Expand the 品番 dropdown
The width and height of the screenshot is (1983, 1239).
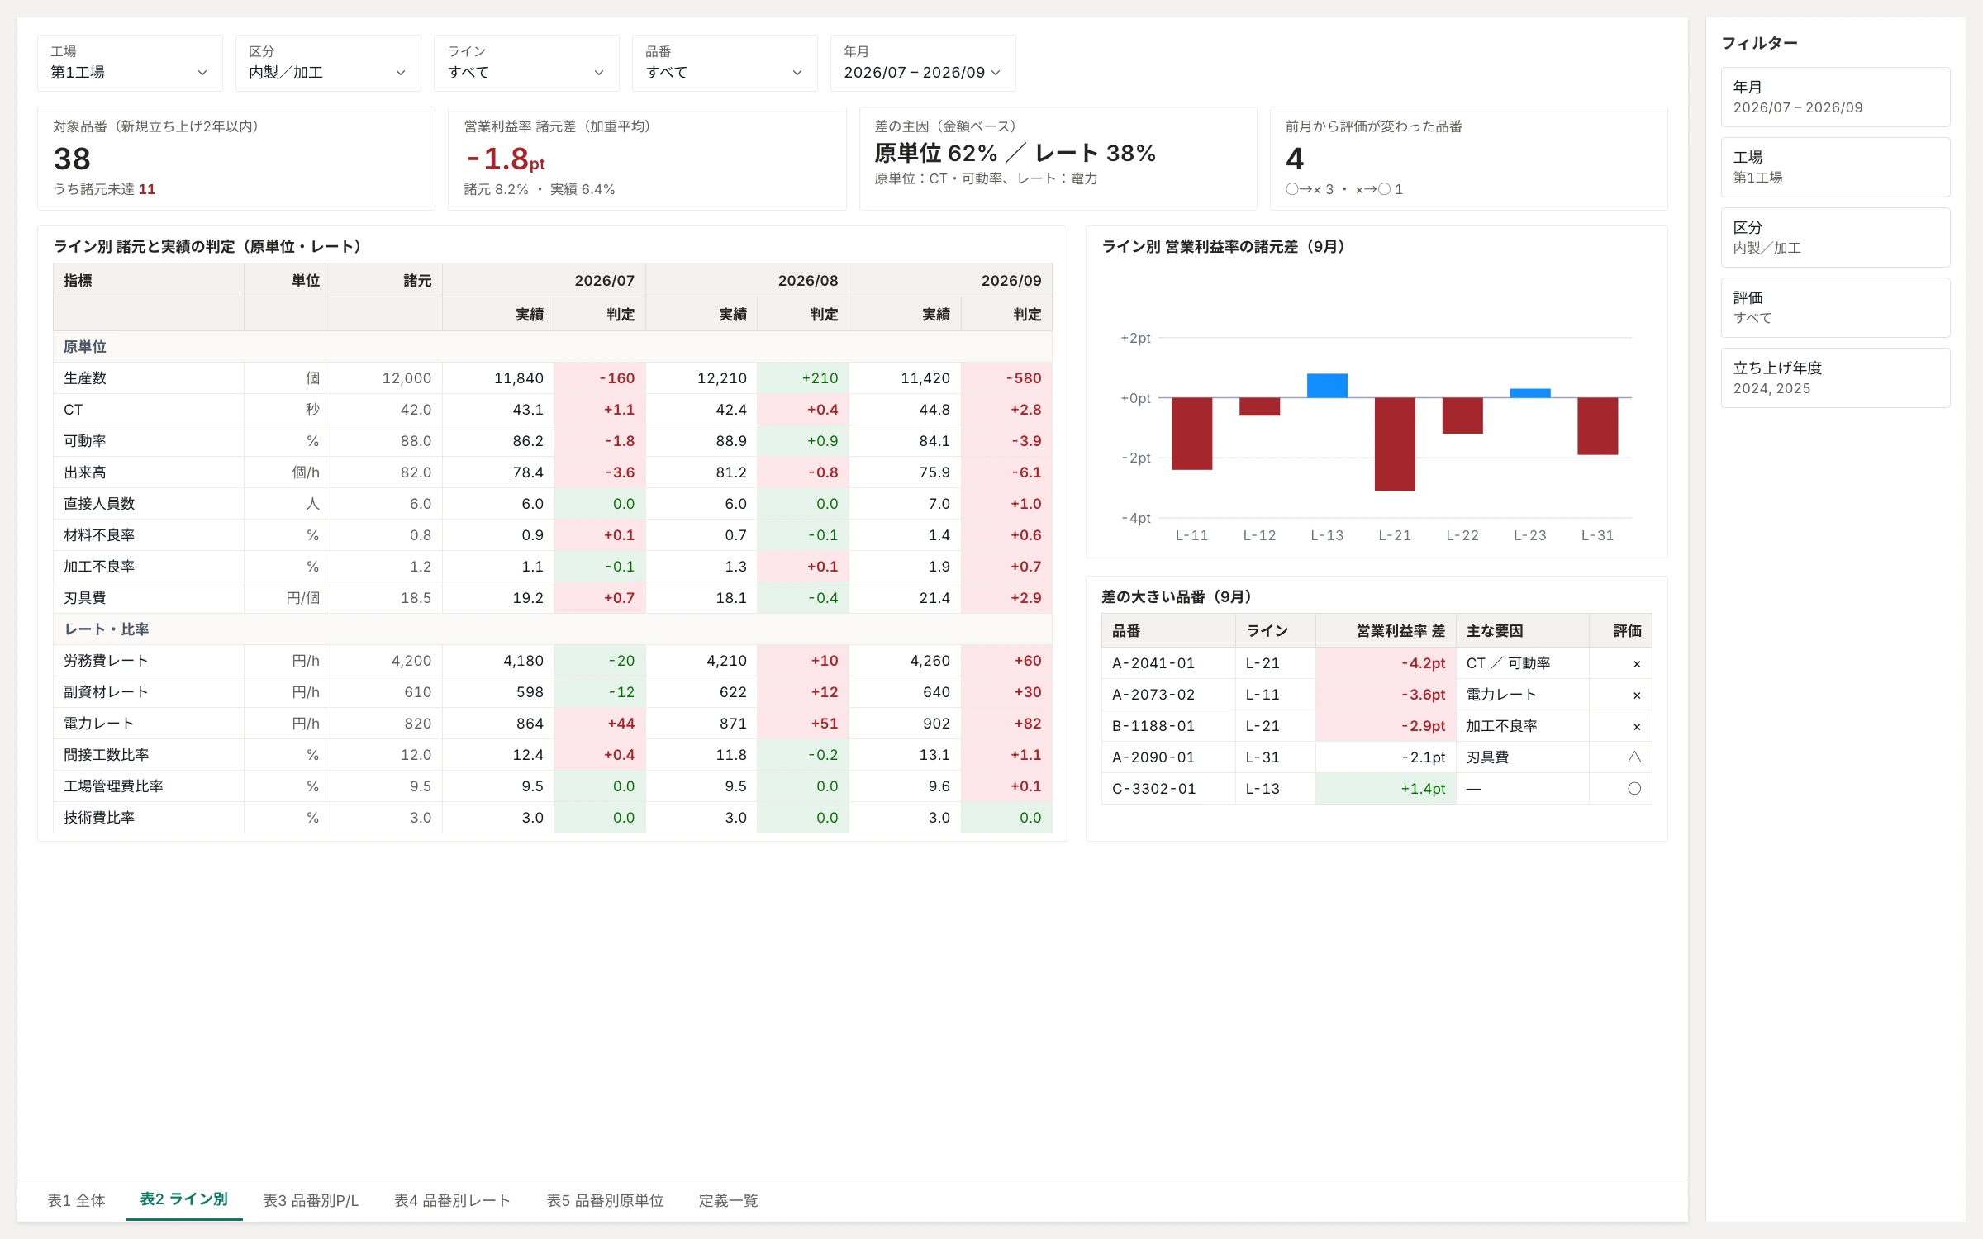tap(725, 63)
